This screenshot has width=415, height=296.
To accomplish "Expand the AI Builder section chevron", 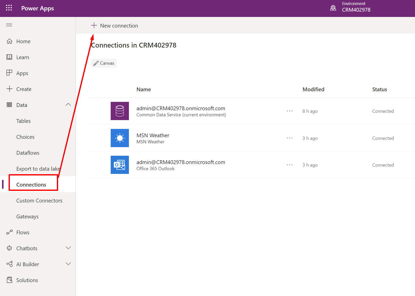I will pos(68,264).
